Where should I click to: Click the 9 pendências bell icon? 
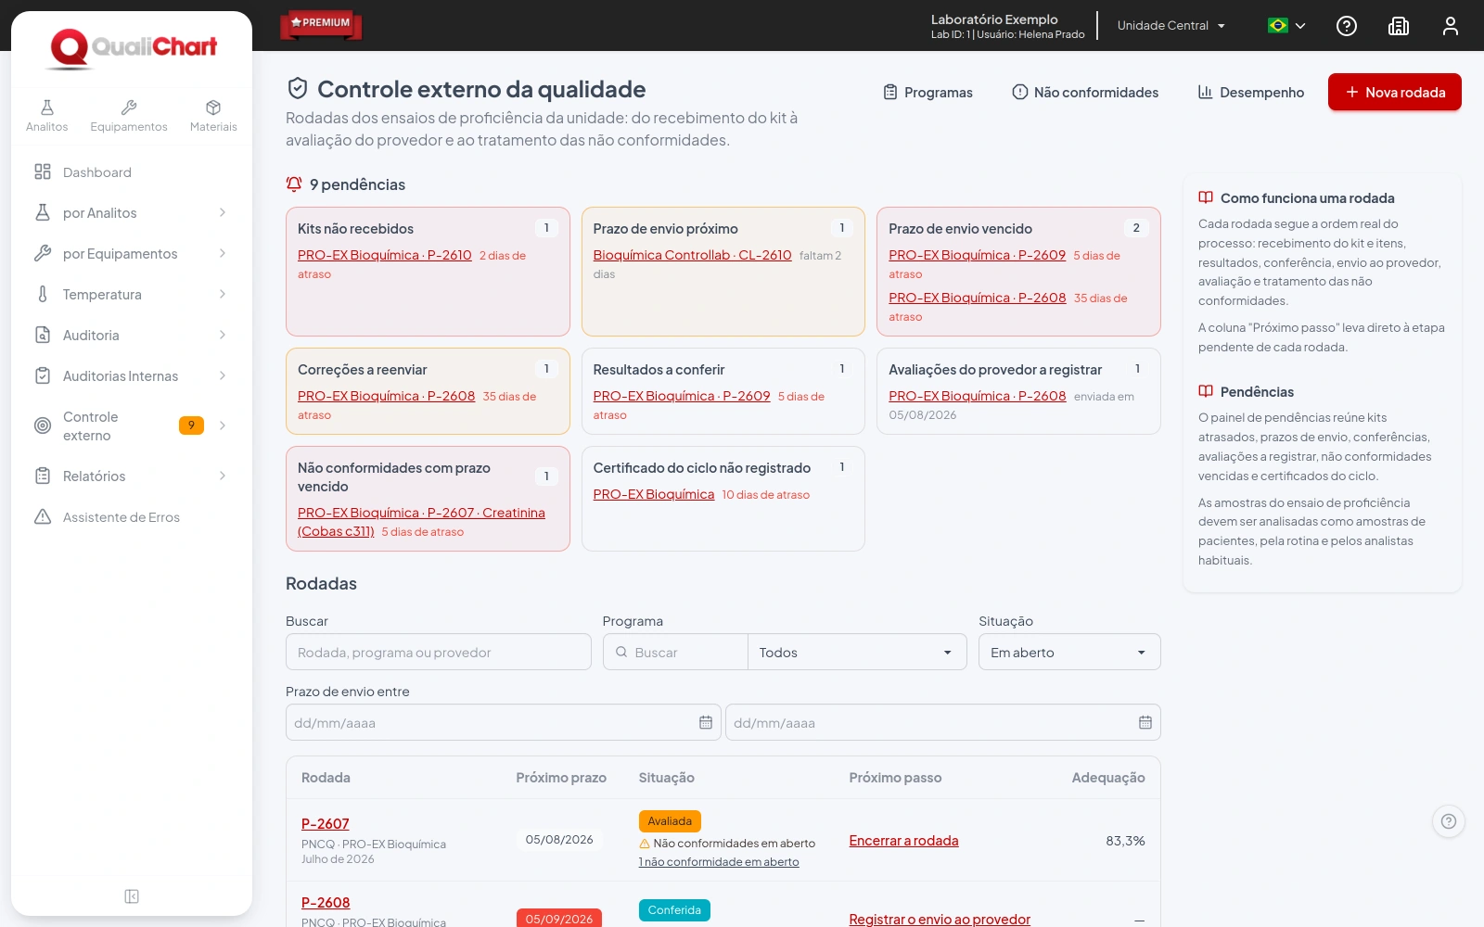click(x=294, y=184)
